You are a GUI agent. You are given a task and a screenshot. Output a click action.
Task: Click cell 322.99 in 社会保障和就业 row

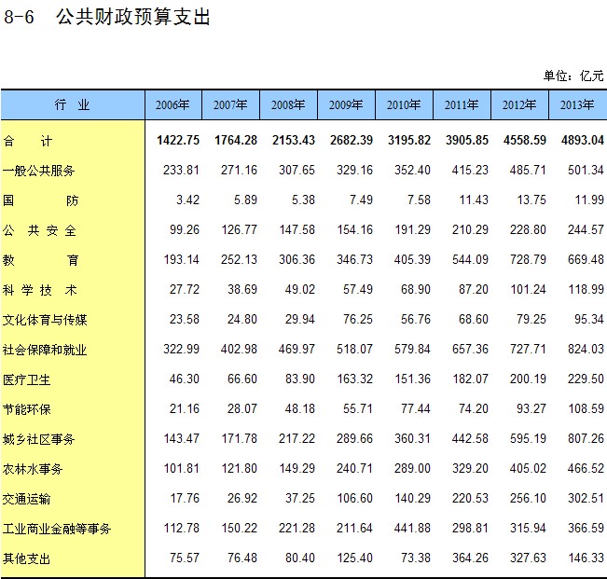pyautogui.click(x=181, y=349)
